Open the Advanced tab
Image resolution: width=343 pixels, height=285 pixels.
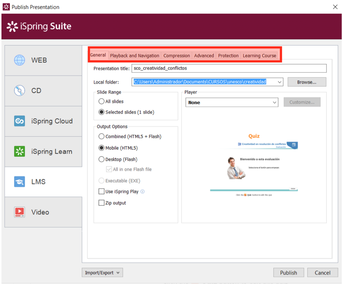click(x=204, y=56)
